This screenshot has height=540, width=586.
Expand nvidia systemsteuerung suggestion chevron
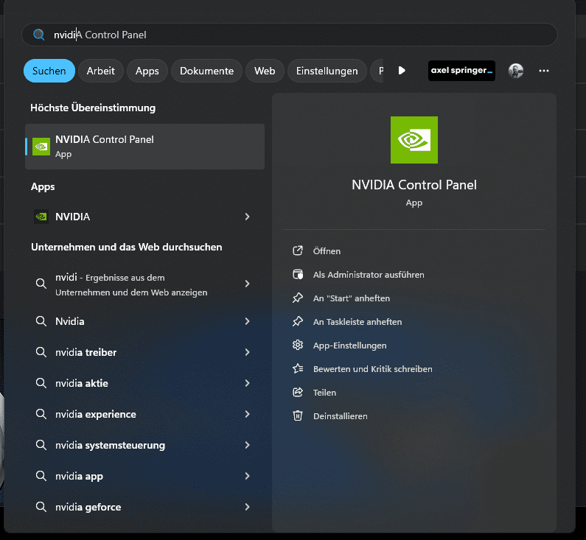[247, 445]
